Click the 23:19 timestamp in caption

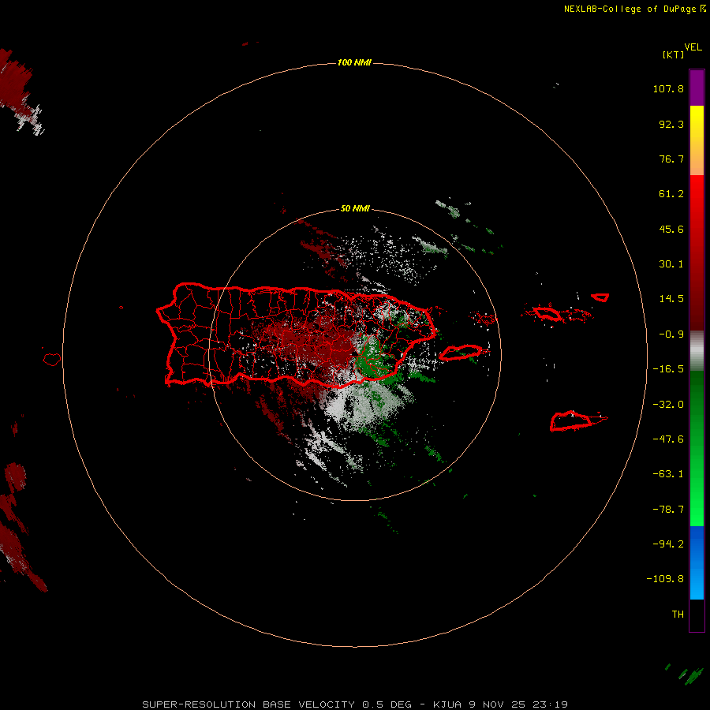click(x=550, y=704)
